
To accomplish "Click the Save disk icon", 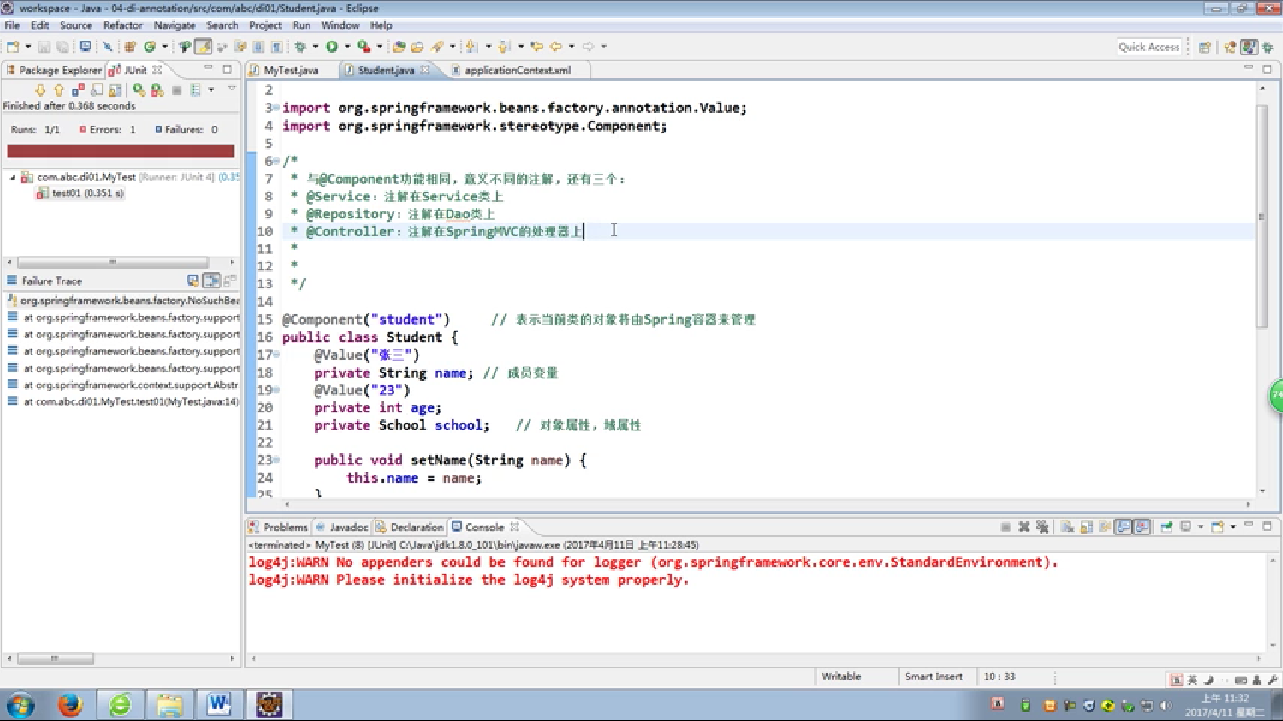I will tap(44, 47).
